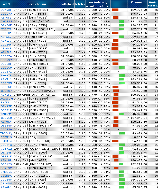The width and height of the screenshot is (158, 189).
Task: Click the volume value 2.881.114,57
Action: click(137, 21)
